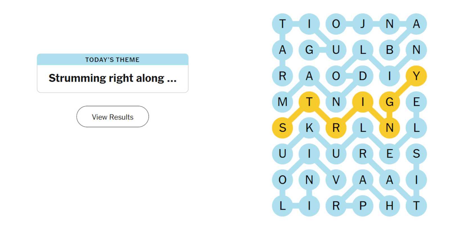Select the G in the second row

click(x=309, y=50)
